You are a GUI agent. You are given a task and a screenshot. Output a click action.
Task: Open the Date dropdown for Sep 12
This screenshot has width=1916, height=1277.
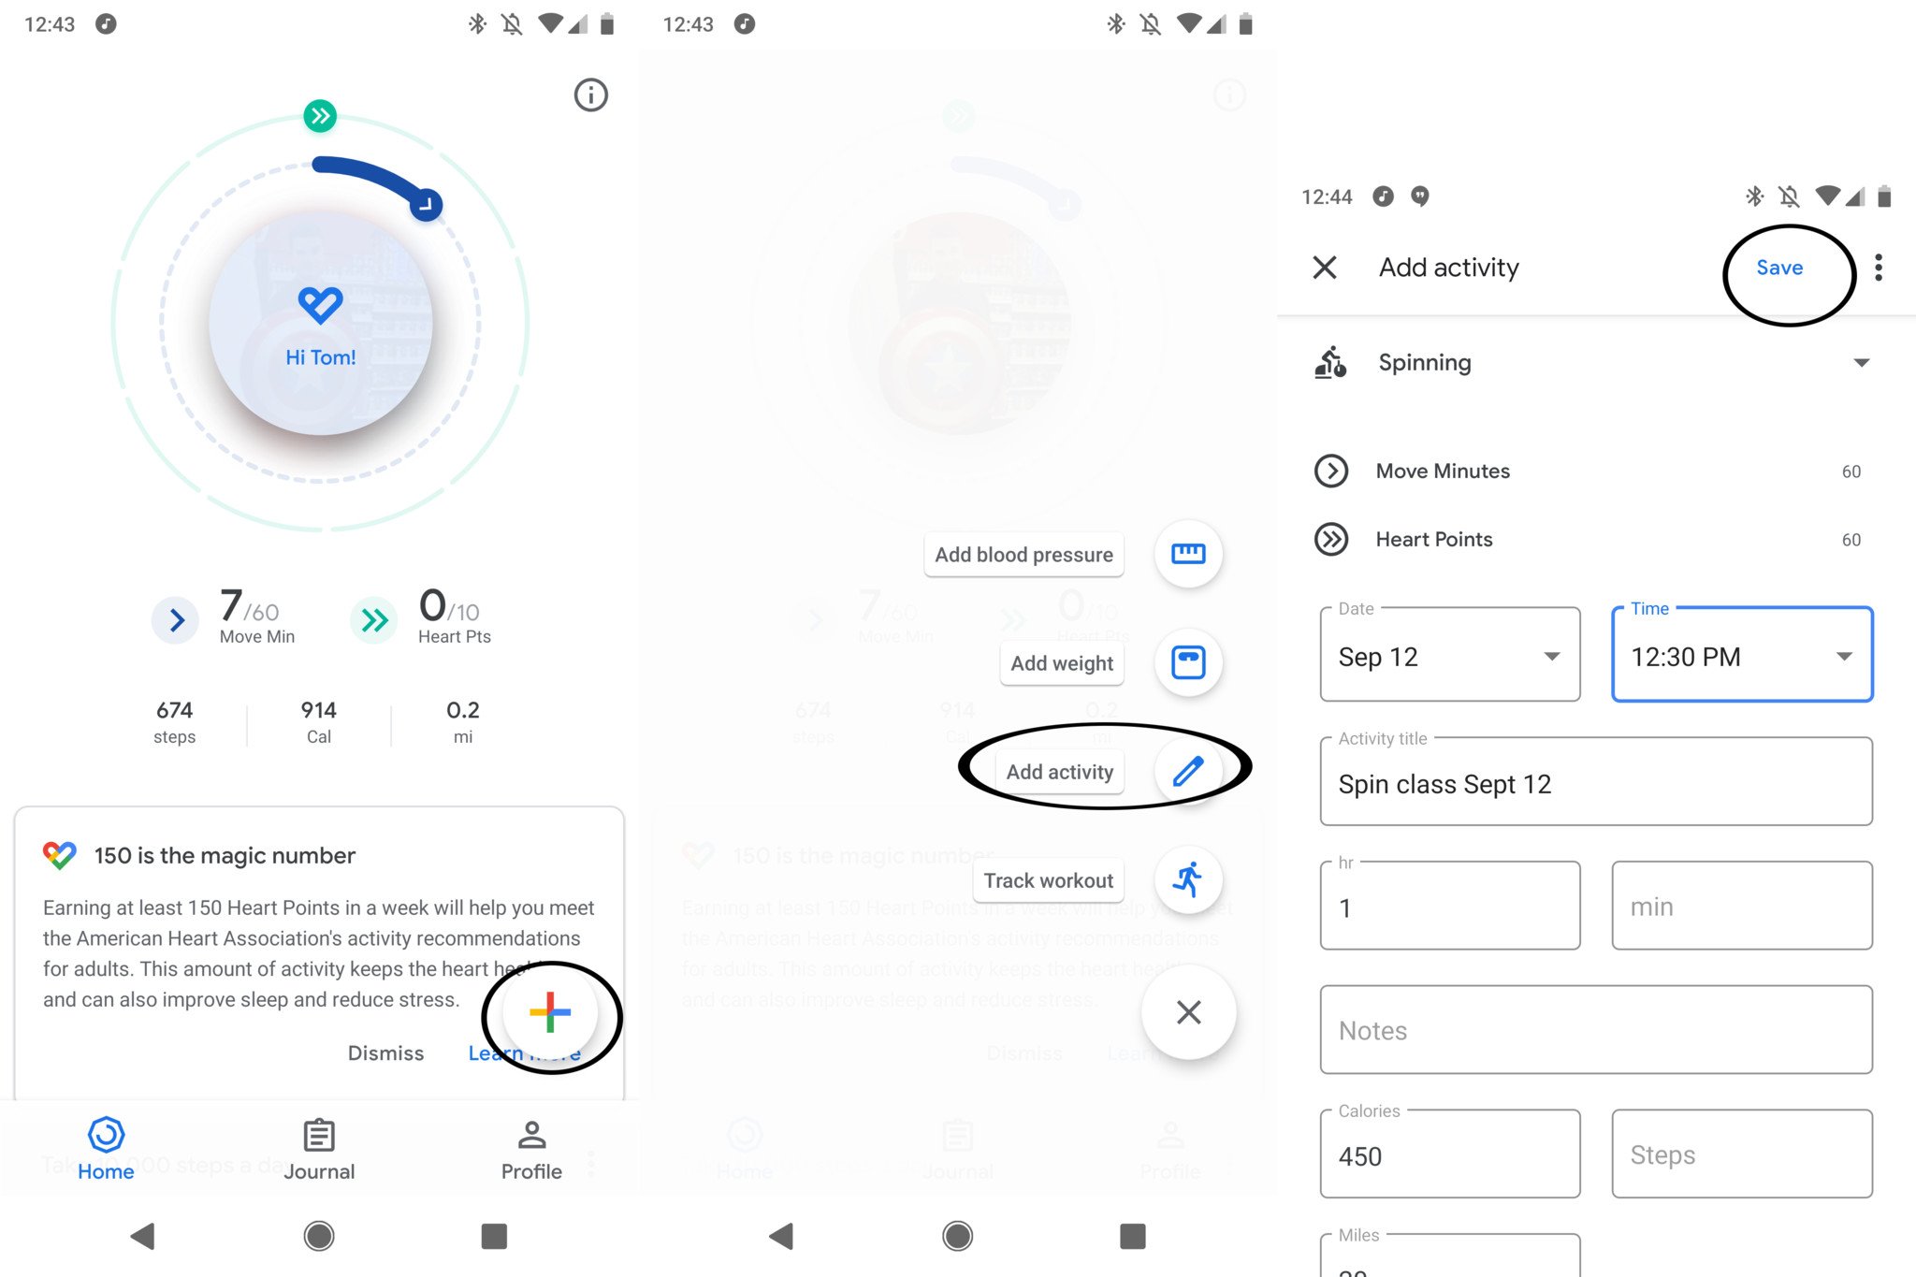1452,659
